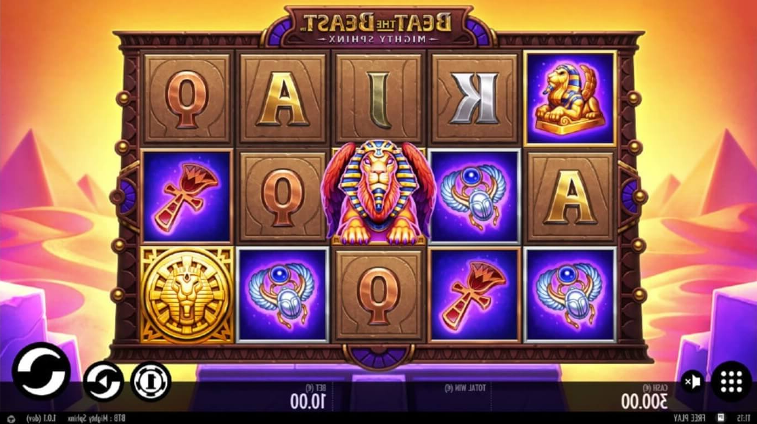
Task: Click the J symbol tile
Action: [x=378, y=98]
